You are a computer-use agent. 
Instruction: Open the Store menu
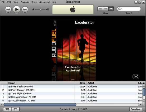tap(34, 2)
